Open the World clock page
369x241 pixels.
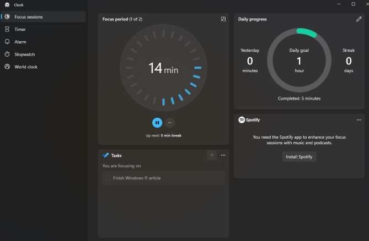pyautogui.click(x=44, y=67)
